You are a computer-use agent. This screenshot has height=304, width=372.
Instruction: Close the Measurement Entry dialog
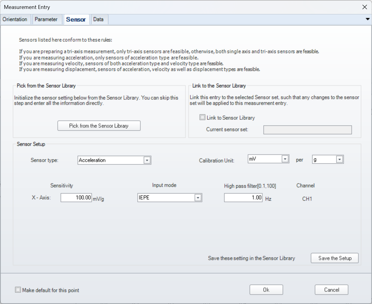pos(365,7)
